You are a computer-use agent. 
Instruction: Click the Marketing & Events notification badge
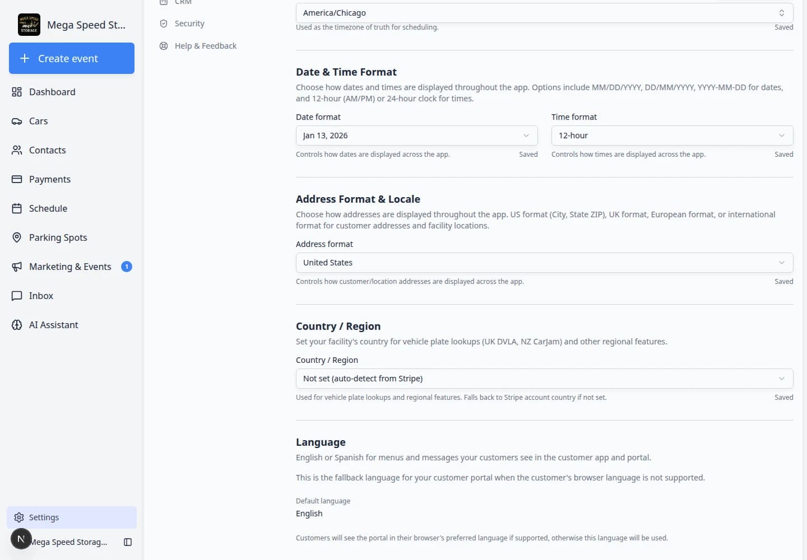[x=127, y=267]
